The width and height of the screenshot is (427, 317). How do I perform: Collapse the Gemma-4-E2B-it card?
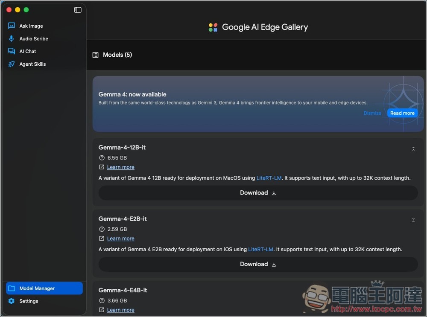[x=413, y=220]
